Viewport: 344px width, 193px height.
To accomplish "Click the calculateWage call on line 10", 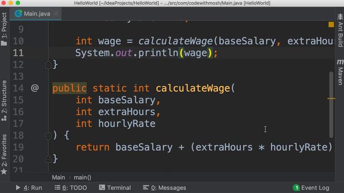I will pyautogui.click(x=176, y=41).
